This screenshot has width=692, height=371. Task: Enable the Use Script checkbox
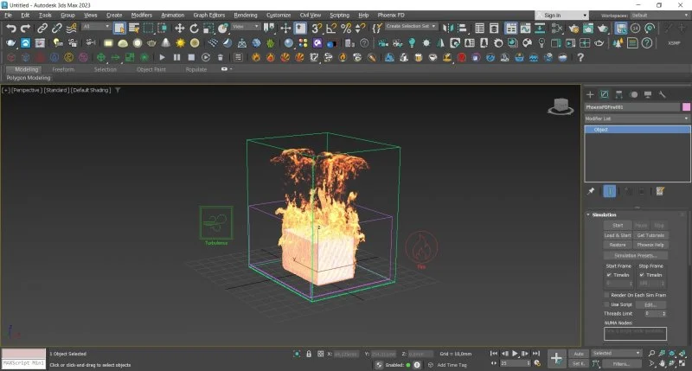click(x=607, y=304)
